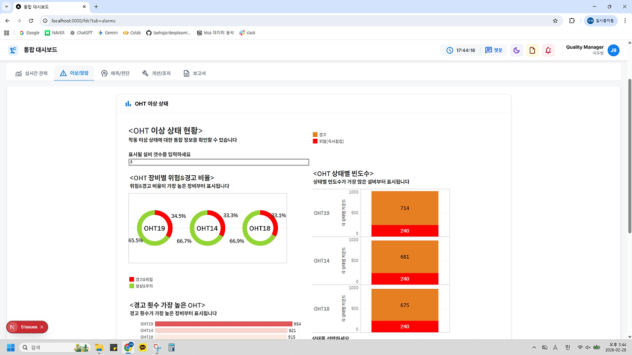The image size is (632, 355).
Task: Reload the page in Chrome
Action: click(x=31, y=21)
